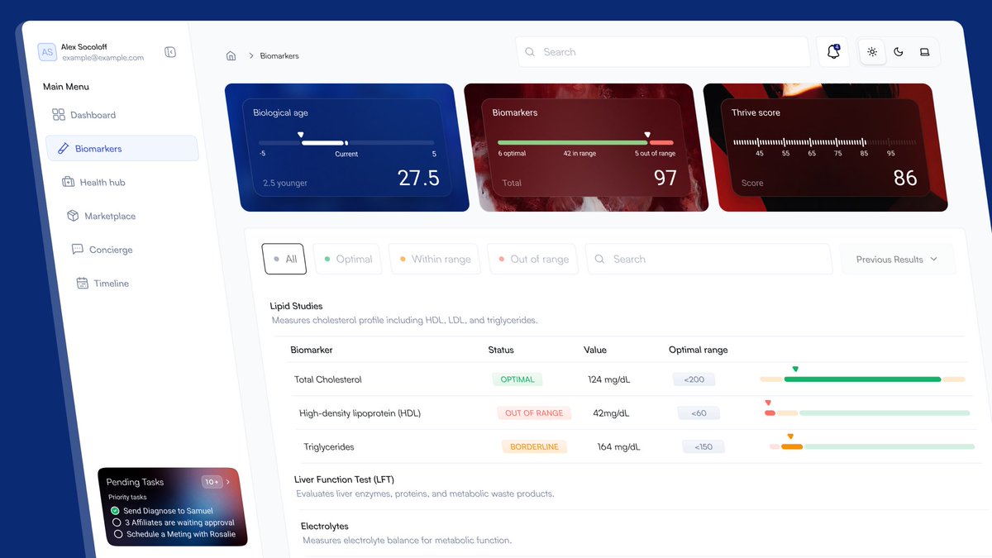Click the Biomarkers breadcrumb link

[279, 56]
